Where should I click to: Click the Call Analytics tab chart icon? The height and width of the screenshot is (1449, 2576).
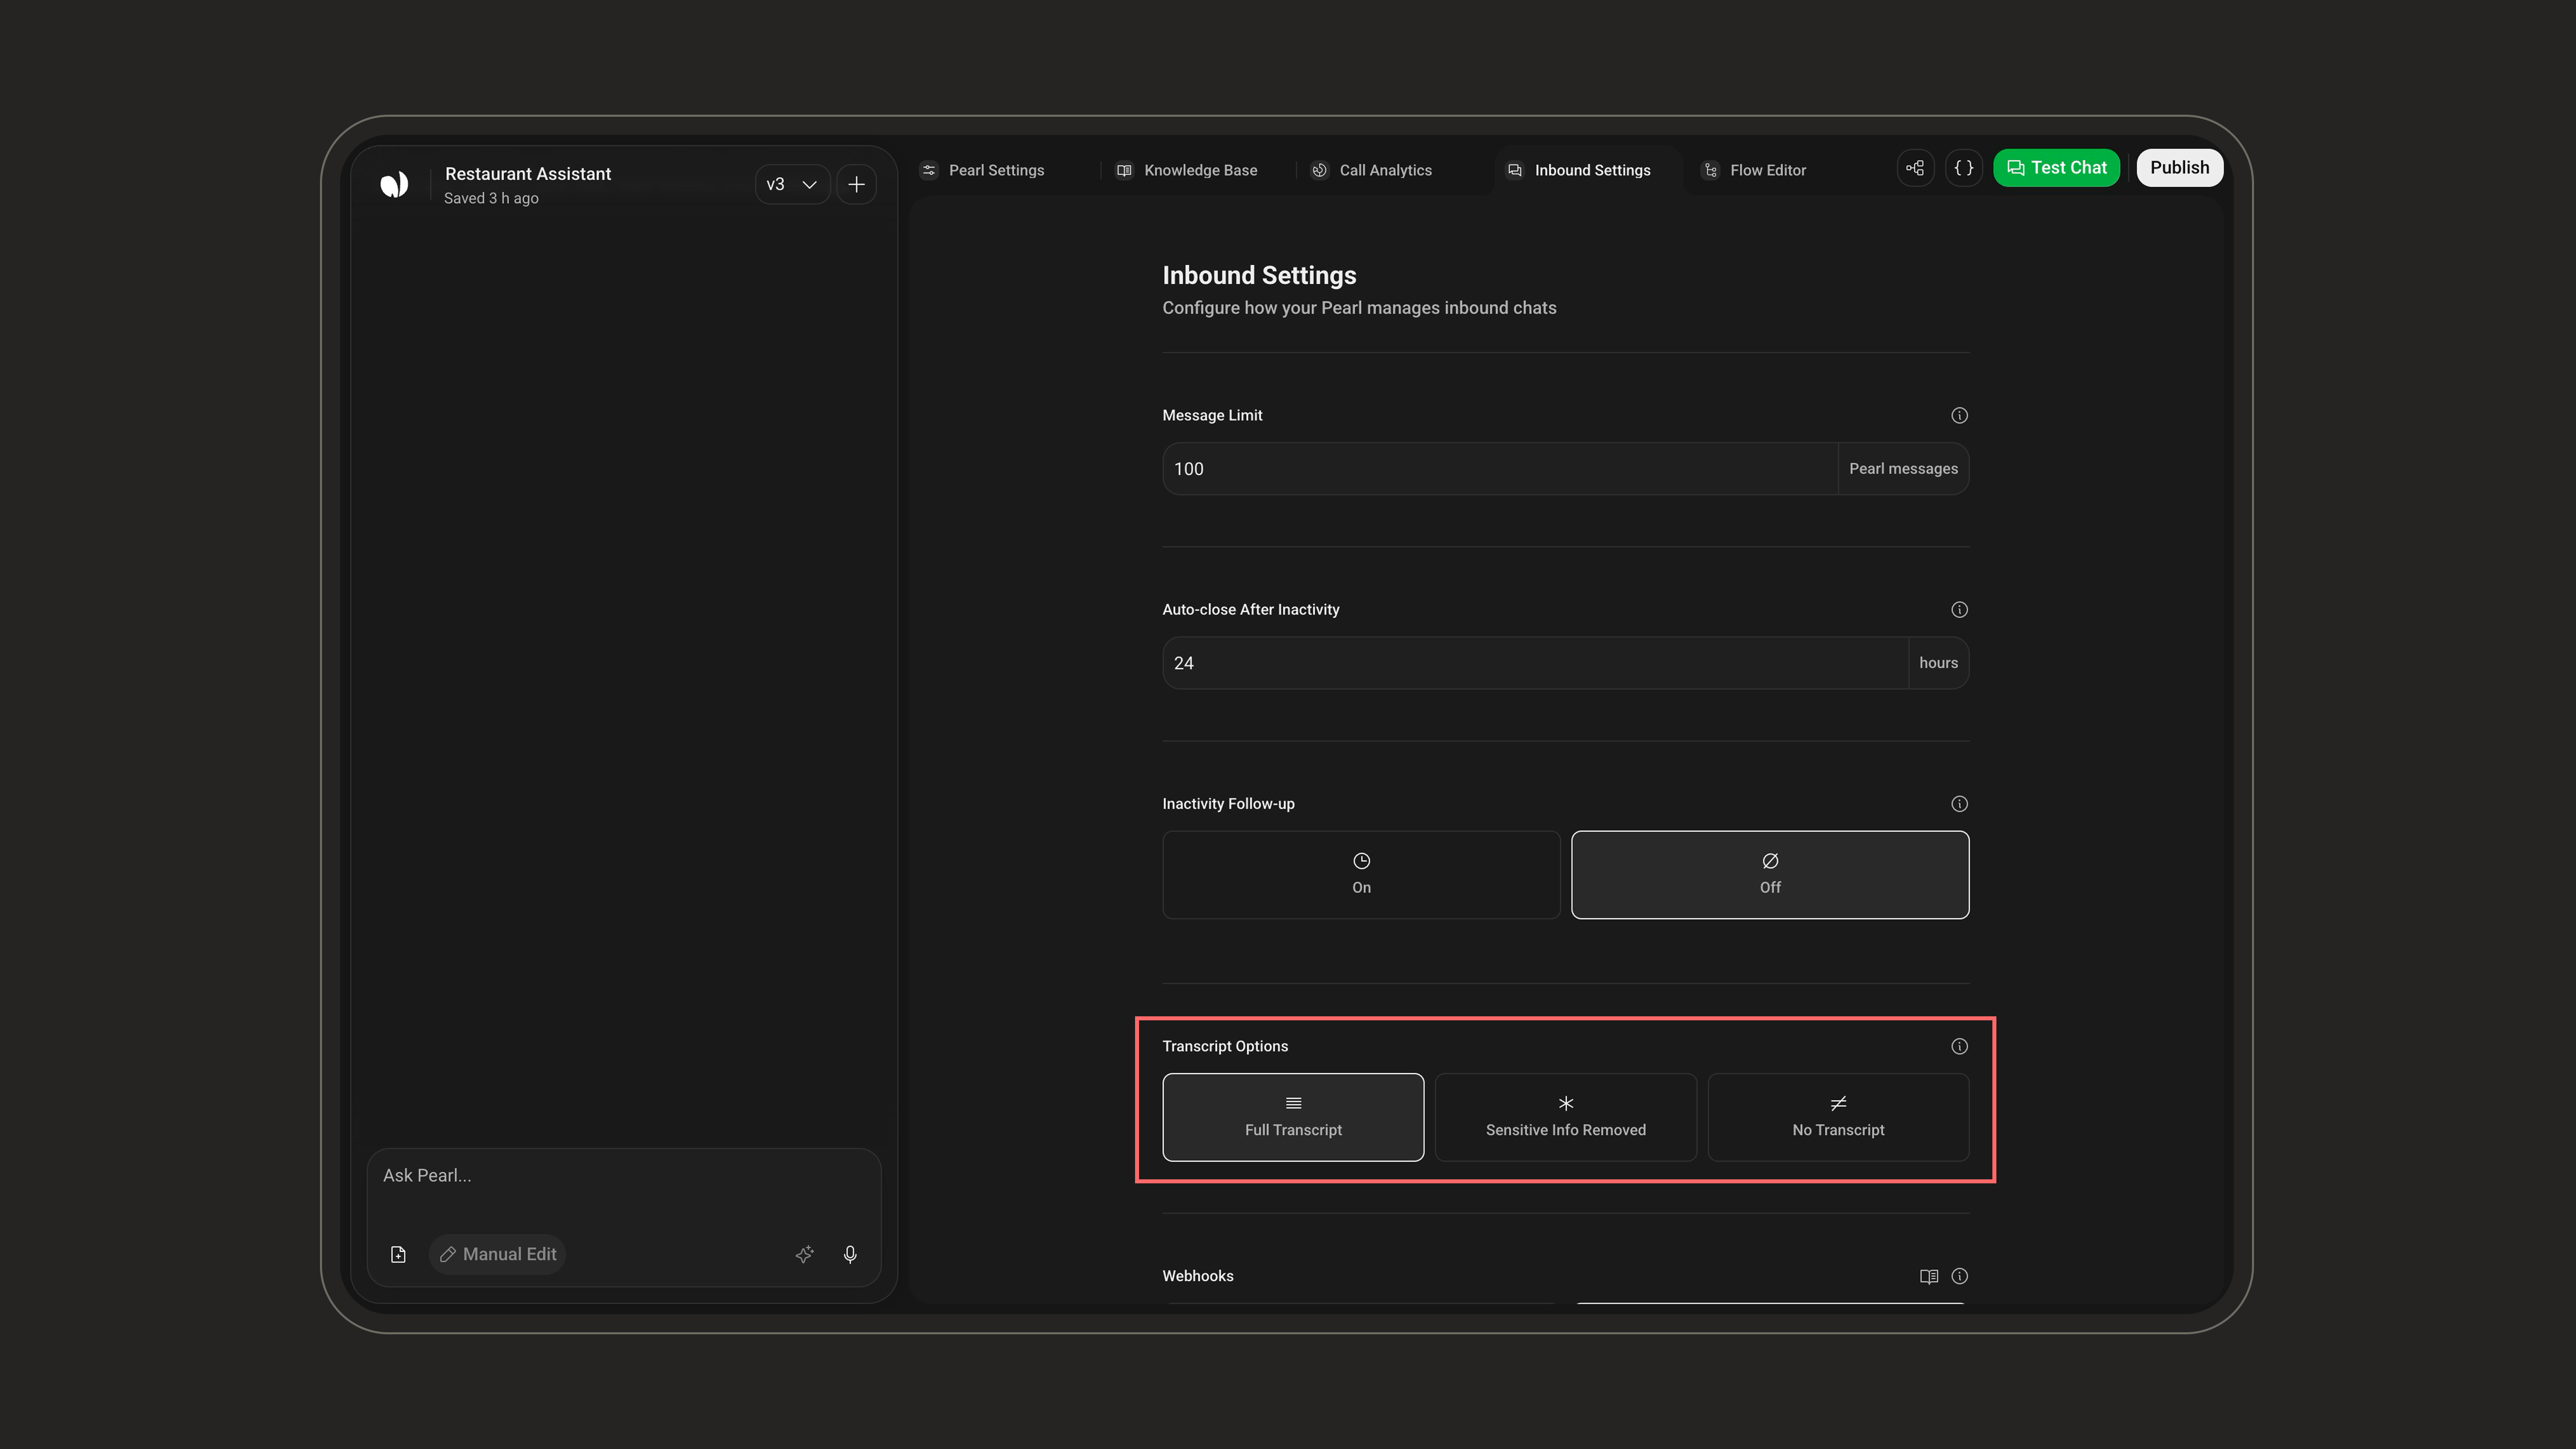(1319, 170)
